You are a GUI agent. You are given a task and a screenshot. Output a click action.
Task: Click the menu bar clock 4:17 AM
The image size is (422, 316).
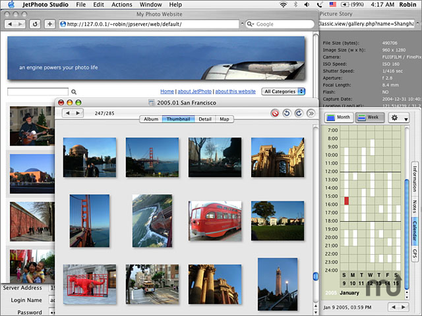click(x=382, y=5)
